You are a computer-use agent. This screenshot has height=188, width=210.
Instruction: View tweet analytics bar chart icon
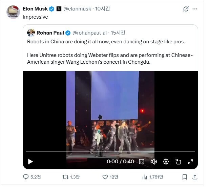[145, 177]
